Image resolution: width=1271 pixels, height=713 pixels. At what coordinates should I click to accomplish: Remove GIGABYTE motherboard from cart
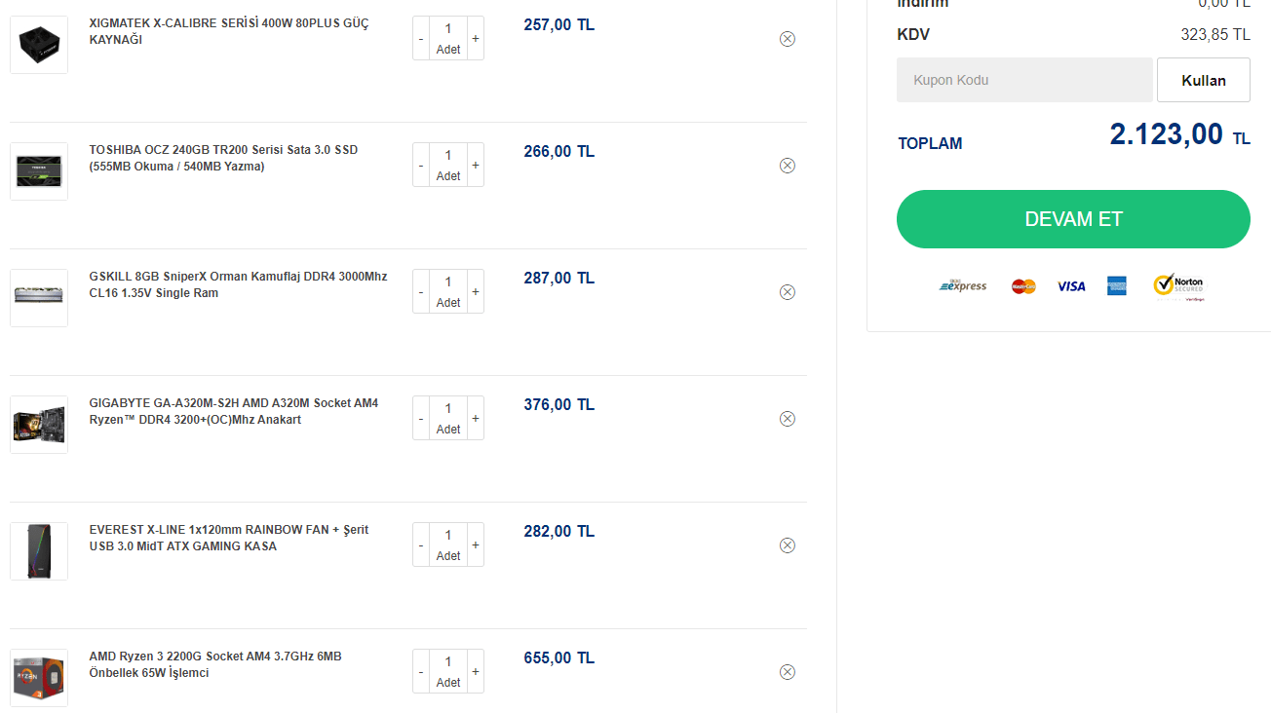788,419
